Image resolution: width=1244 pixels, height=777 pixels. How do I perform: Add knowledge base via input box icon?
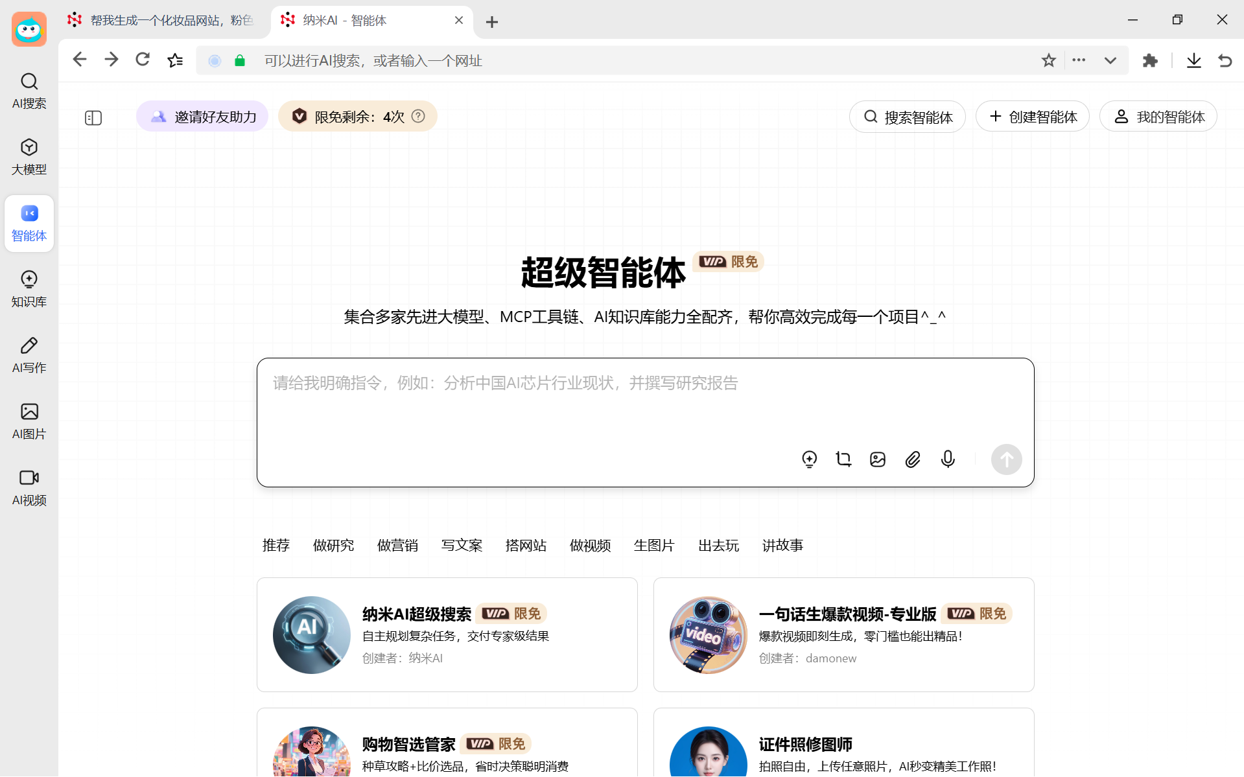(x=809, y=459)
